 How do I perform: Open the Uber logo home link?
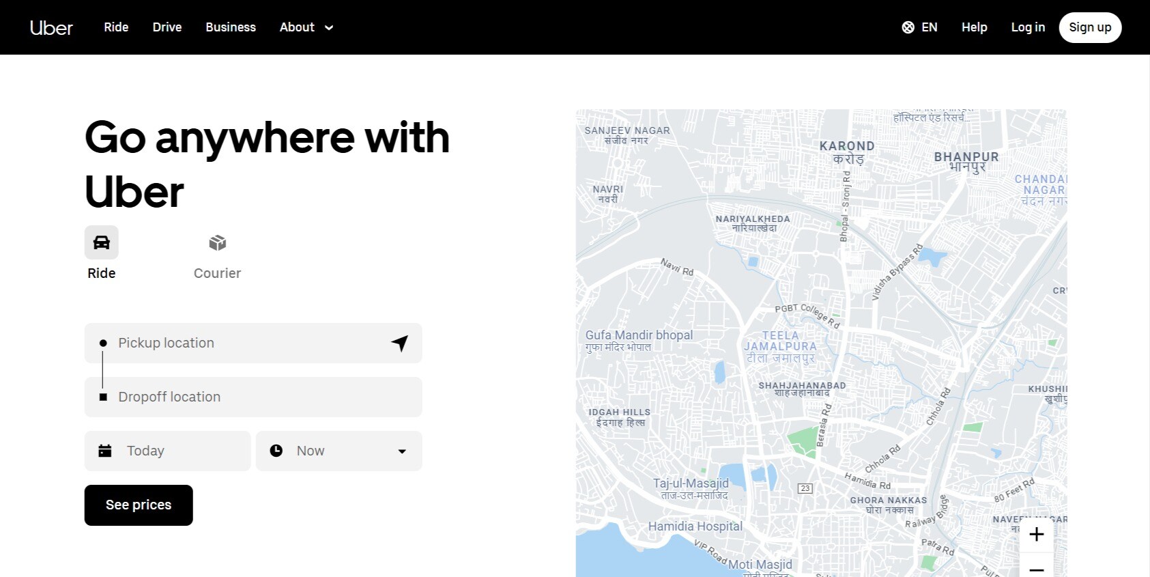click(51, 27)
